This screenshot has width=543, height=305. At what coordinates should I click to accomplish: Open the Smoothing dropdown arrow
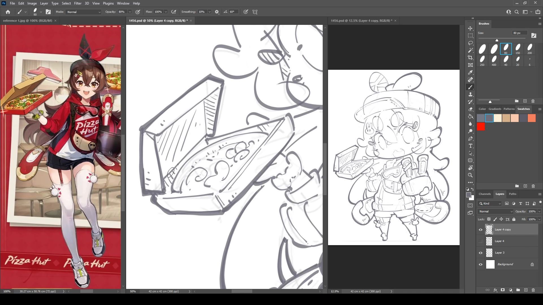coord(210,12)
